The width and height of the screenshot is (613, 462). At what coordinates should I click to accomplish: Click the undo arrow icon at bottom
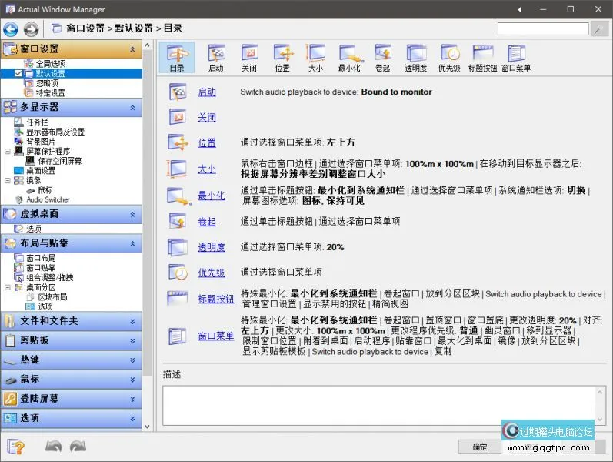coord(53,447)
